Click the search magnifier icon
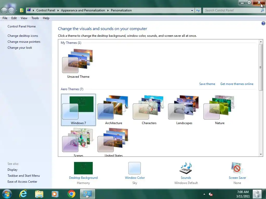This screenshot has height=199, width=266. pos(262,10)
